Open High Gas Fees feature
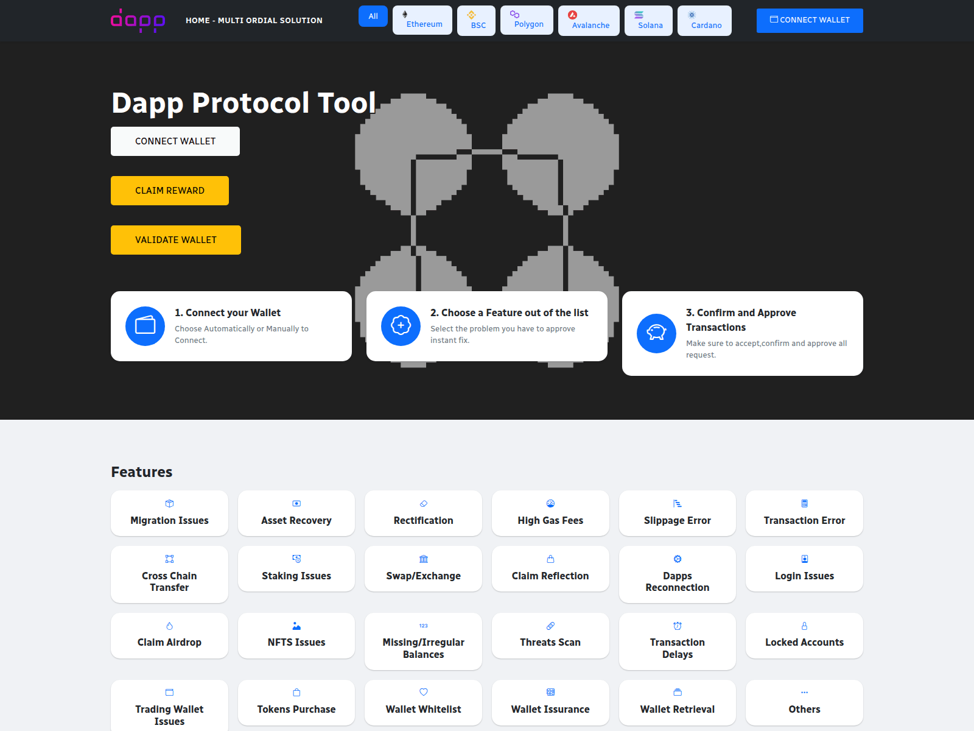974x731 pixels. coord(550,513)
